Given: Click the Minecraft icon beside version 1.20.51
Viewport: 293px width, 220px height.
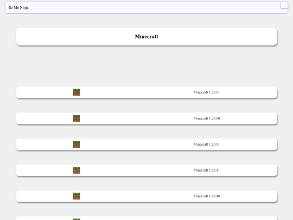Looking at the screenshot, I should [77, 144].
